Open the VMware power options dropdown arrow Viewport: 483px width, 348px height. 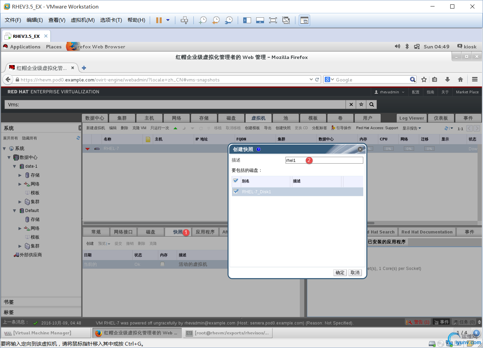tap(168, 20)
